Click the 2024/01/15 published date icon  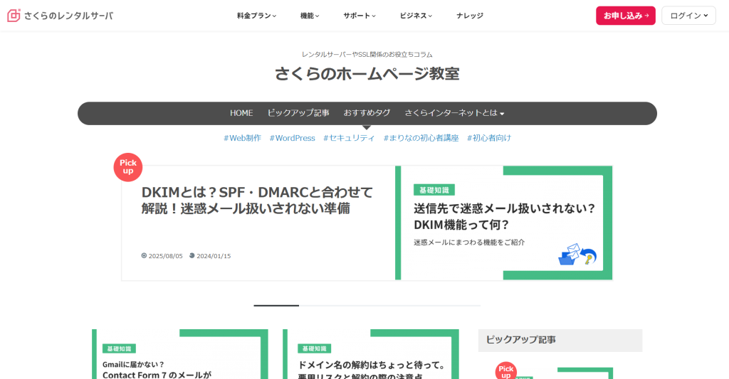[x=192, y=255]
